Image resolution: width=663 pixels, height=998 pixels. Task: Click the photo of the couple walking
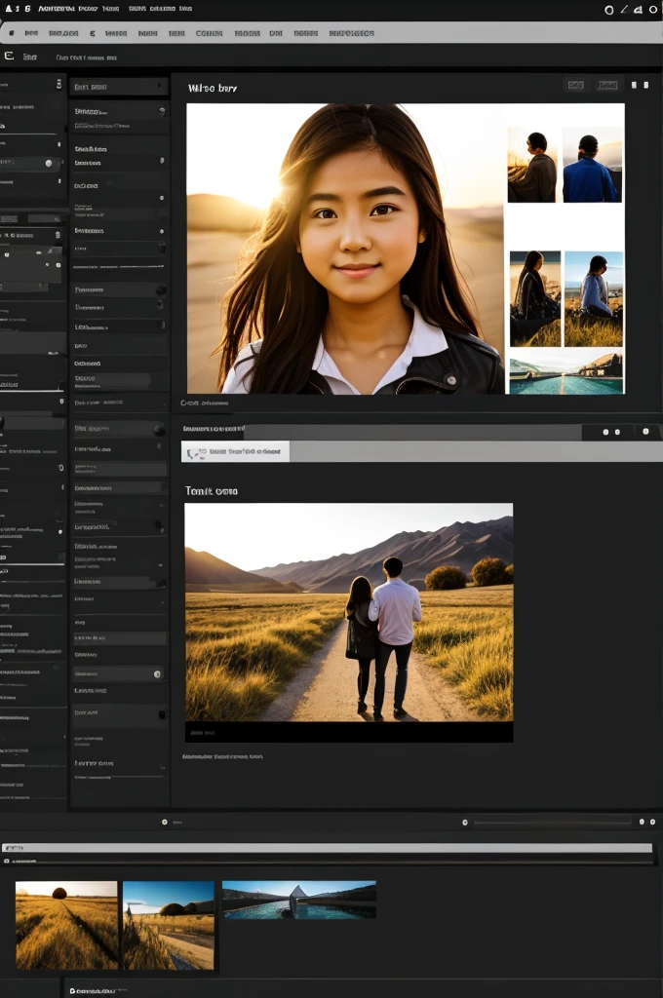click(x=348, y=612)
